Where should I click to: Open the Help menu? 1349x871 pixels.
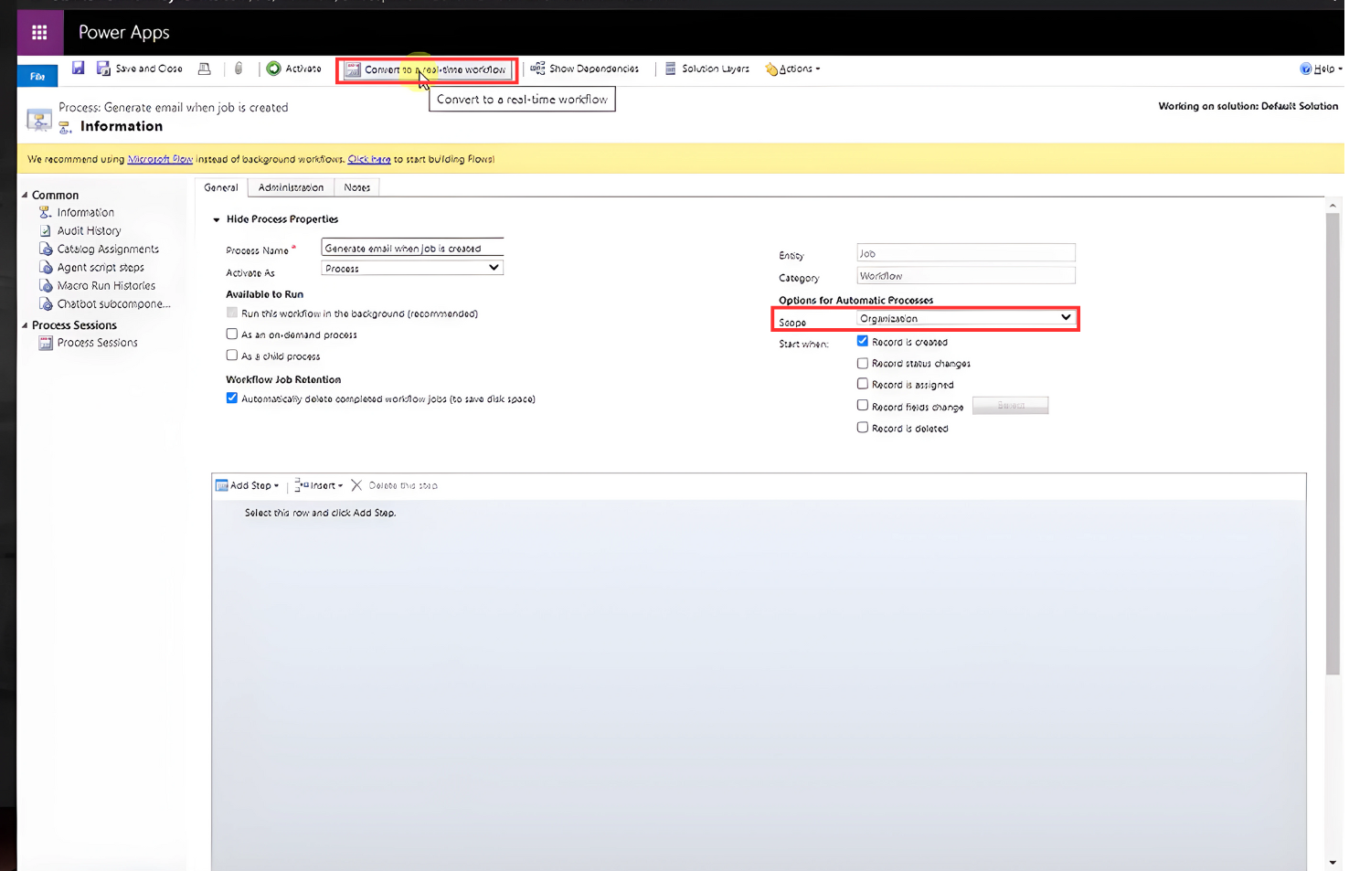(1322, 69)
